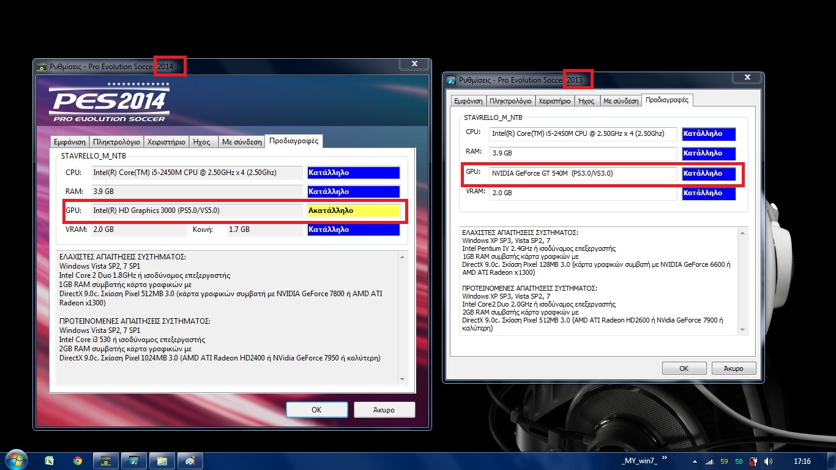Close the Pro Evolution Soccer 2014 window
The image size is (836, 470).
point(414,64)
